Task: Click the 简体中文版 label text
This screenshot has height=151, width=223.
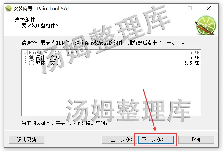Action: tap(48, 58)
